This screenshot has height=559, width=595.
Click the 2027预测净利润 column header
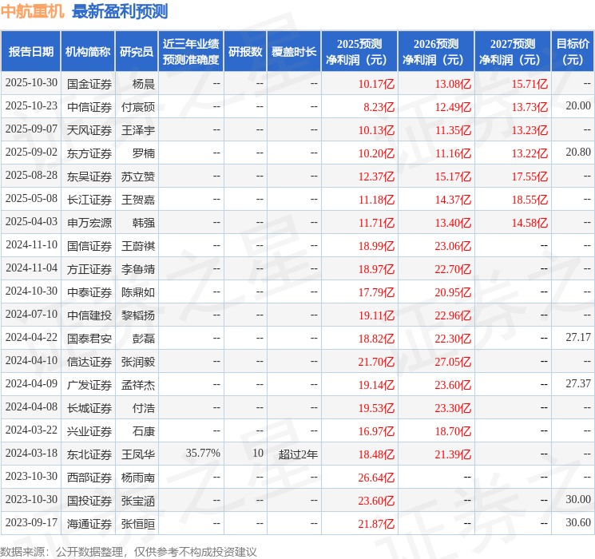(513, 52)
